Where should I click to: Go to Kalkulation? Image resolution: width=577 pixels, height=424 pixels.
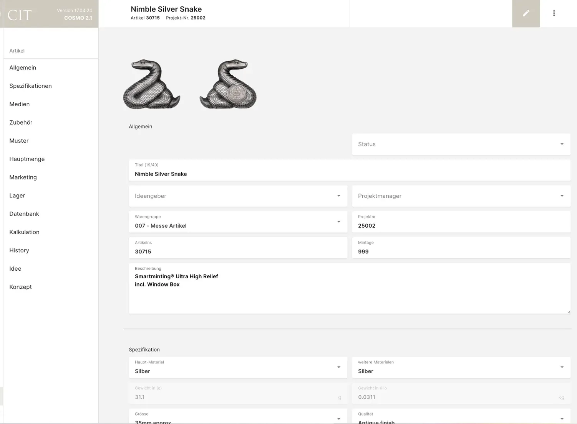click(24, 232)
